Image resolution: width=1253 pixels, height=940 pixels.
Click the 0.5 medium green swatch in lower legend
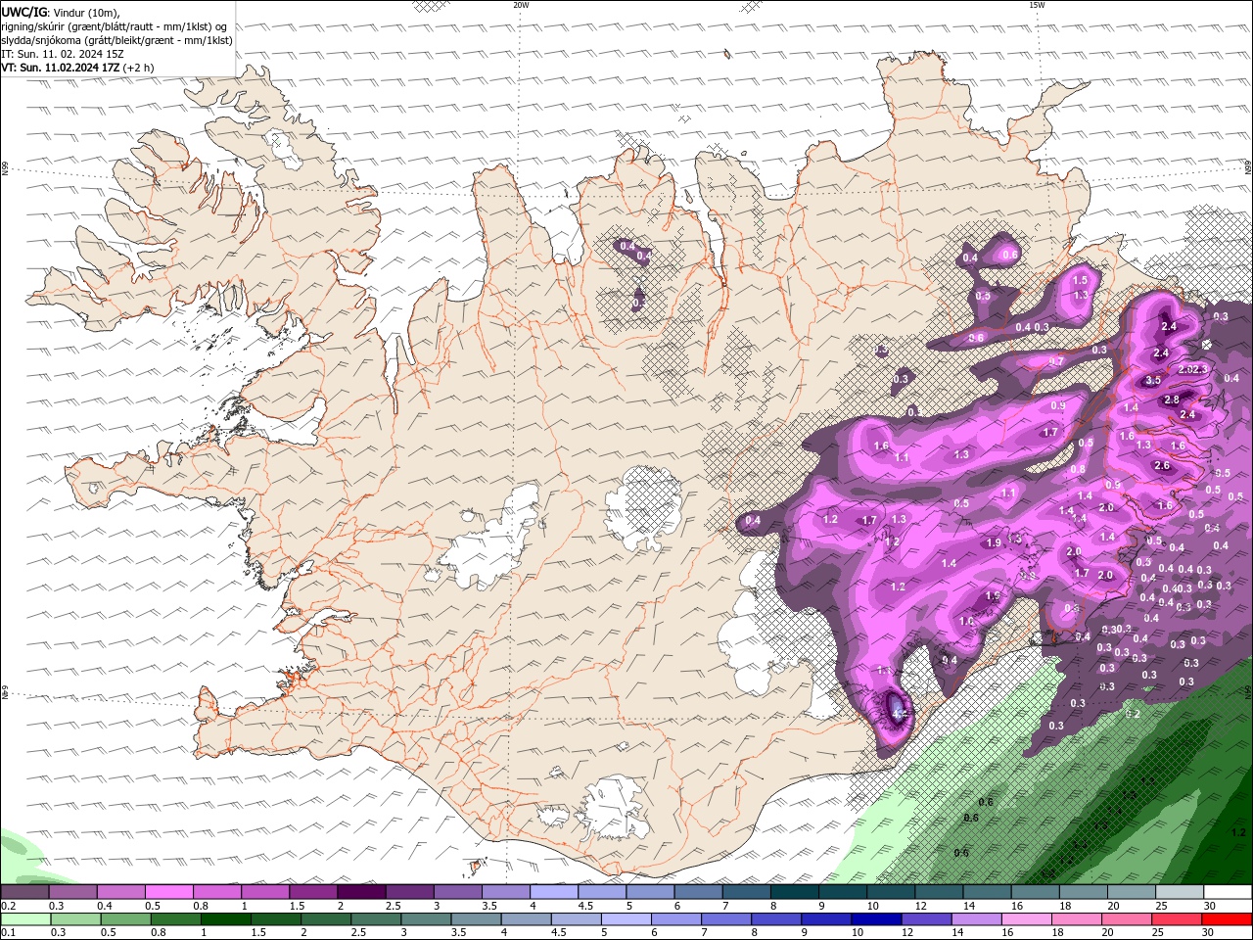pos(125,918)
